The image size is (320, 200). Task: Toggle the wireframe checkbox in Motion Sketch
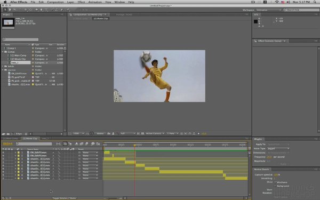275,182
